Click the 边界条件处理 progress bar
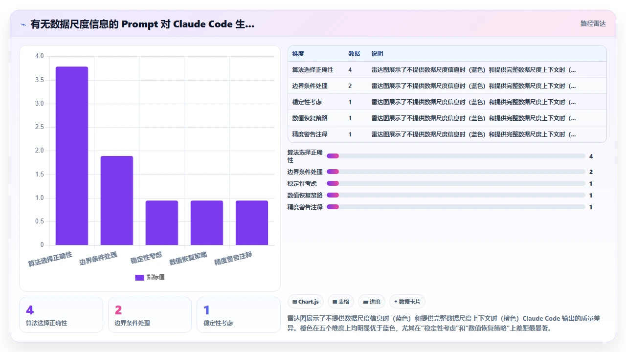Viewport: 626px width, 352px height. click(x=456, y=172)
